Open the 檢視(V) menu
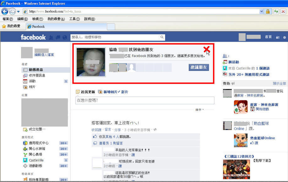This screenshot has width=288, height=182. tap(37, 19)
